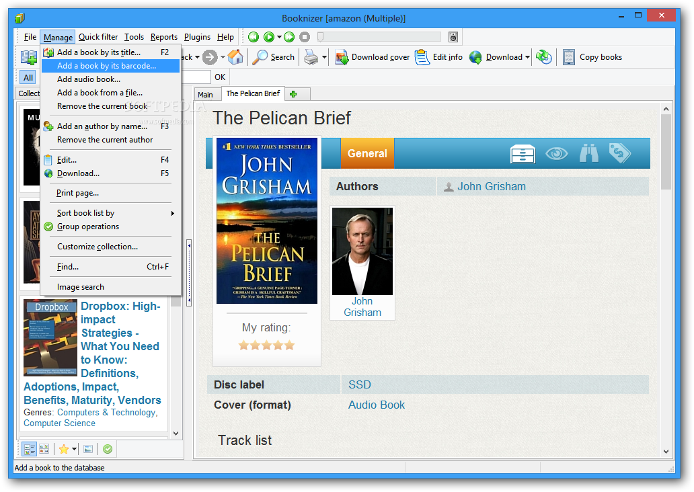Click the Download globe button
The height and width of the screenshot is (492, 694).
[x=496, y=57]
